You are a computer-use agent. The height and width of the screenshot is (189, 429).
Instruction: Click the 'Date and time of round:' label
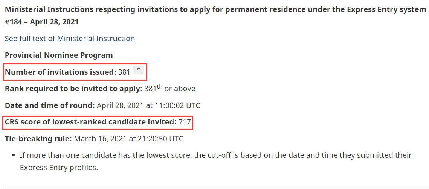pyautogui.click(x=50, y=105)
